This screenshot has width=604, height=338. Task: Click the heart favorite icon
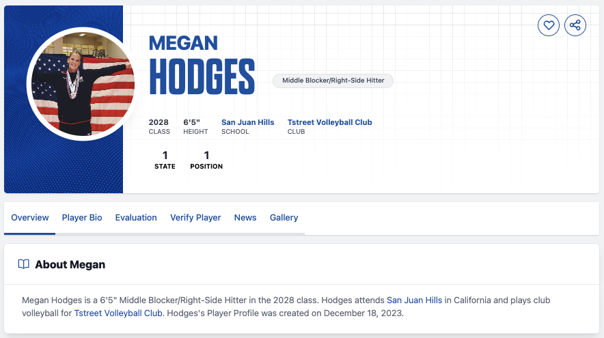549,26
